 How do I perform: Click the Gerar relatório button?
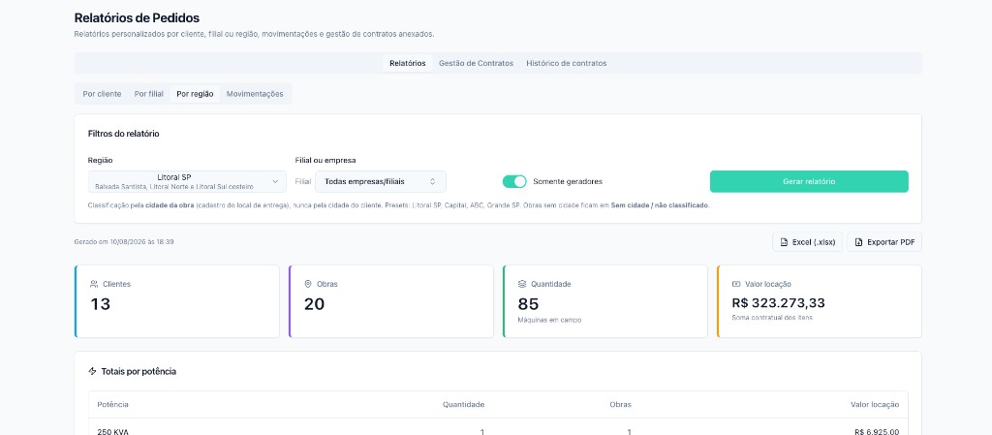point(809,181)
